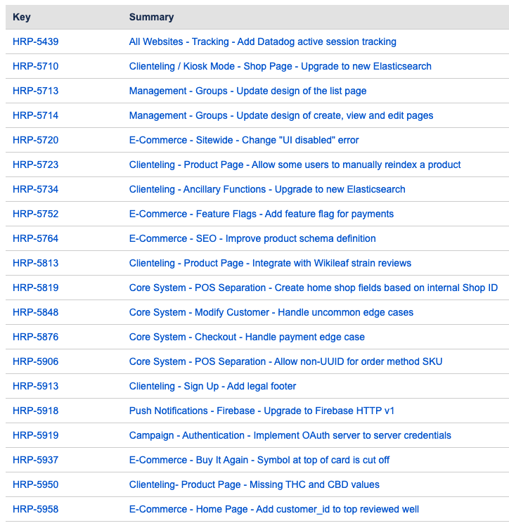Image resolution: width=509 pixels, height=528 pixels.
Task: Open issue key HRP-5764
Action: 35,238
